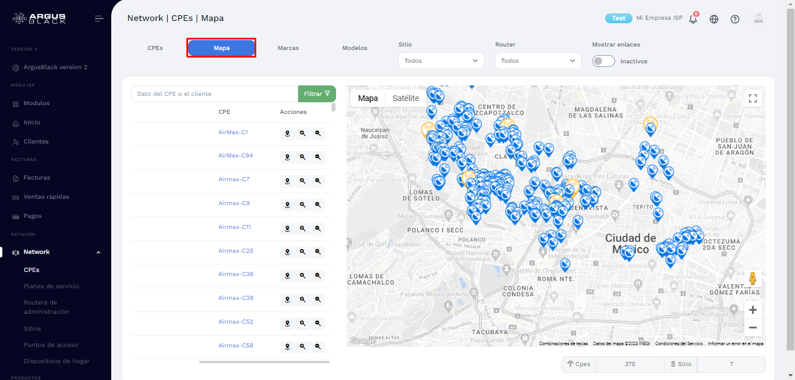Open the Sitio dropdown showing Todos
This screenshot has width=795, height=380.
441,60
